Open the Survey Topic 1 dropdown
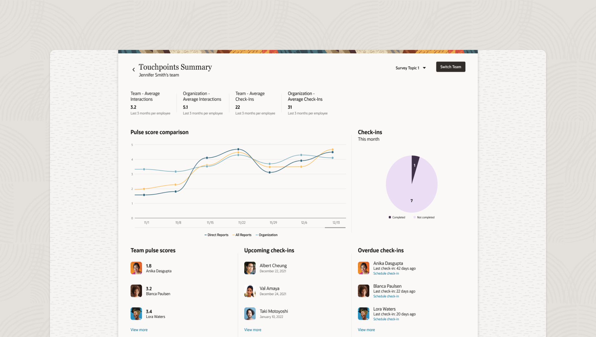This screenshot has width=596, height=337. 410,68
